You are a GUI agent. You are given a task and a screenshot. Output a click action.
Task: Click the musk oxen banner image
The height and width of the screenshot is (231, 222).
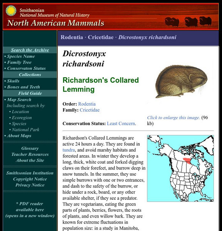point(188,22)
